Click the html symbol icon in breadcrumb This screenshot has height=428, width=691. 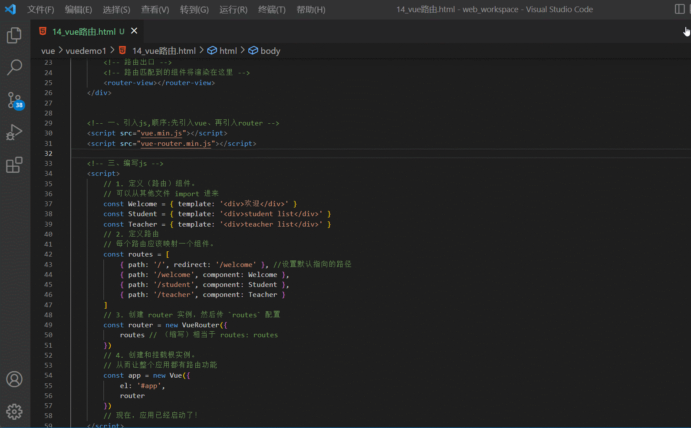(x=212, y=50)
